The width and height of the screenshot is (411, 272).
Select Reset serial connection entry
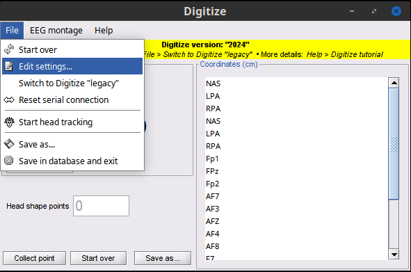(72, 100)
